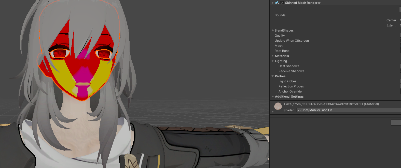401x168 pixels.
Task: Open the Shader dropdown showing VRChat/Mobile/Toon Lit
Action: coord(349,110)
